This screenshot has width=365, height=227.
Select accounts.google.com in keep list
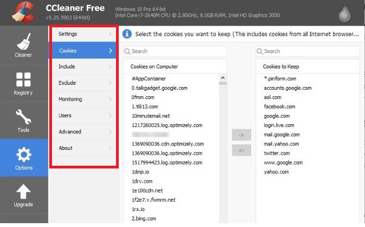click(x=288, y=88)
